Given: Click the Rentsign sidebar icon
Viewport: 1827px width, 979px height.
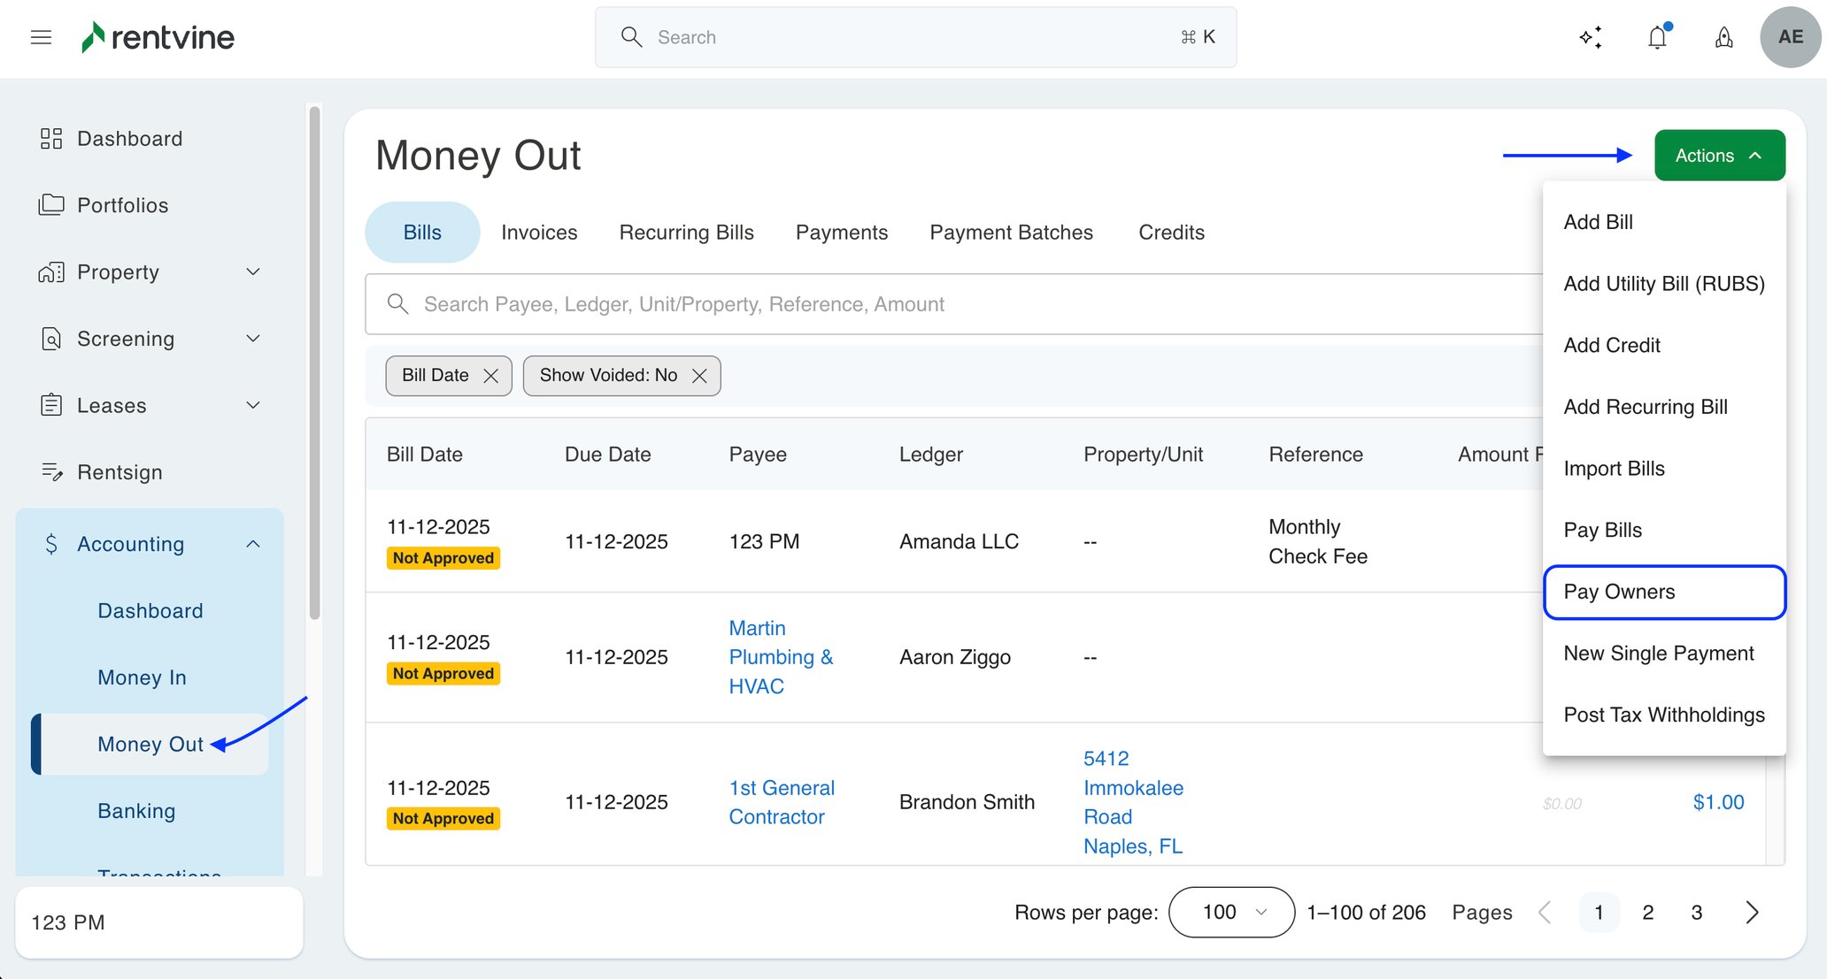Looking at the screenshot, I should coord(51,472).
